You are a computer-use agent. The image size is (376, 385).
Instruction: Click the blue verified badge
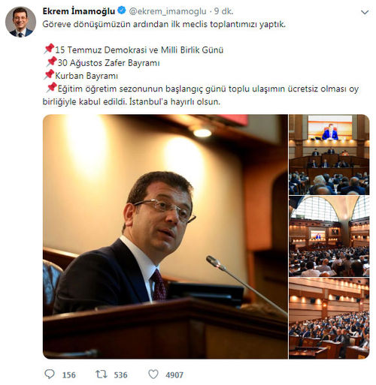tap(122, 11)
